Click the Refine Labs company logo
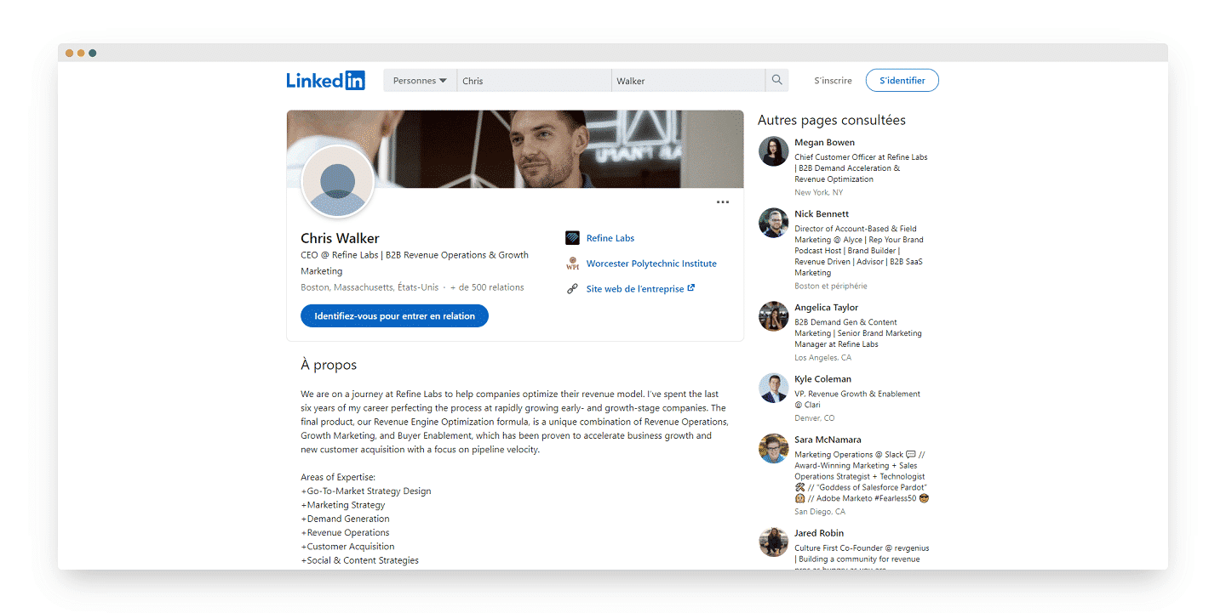 (572, 238)
